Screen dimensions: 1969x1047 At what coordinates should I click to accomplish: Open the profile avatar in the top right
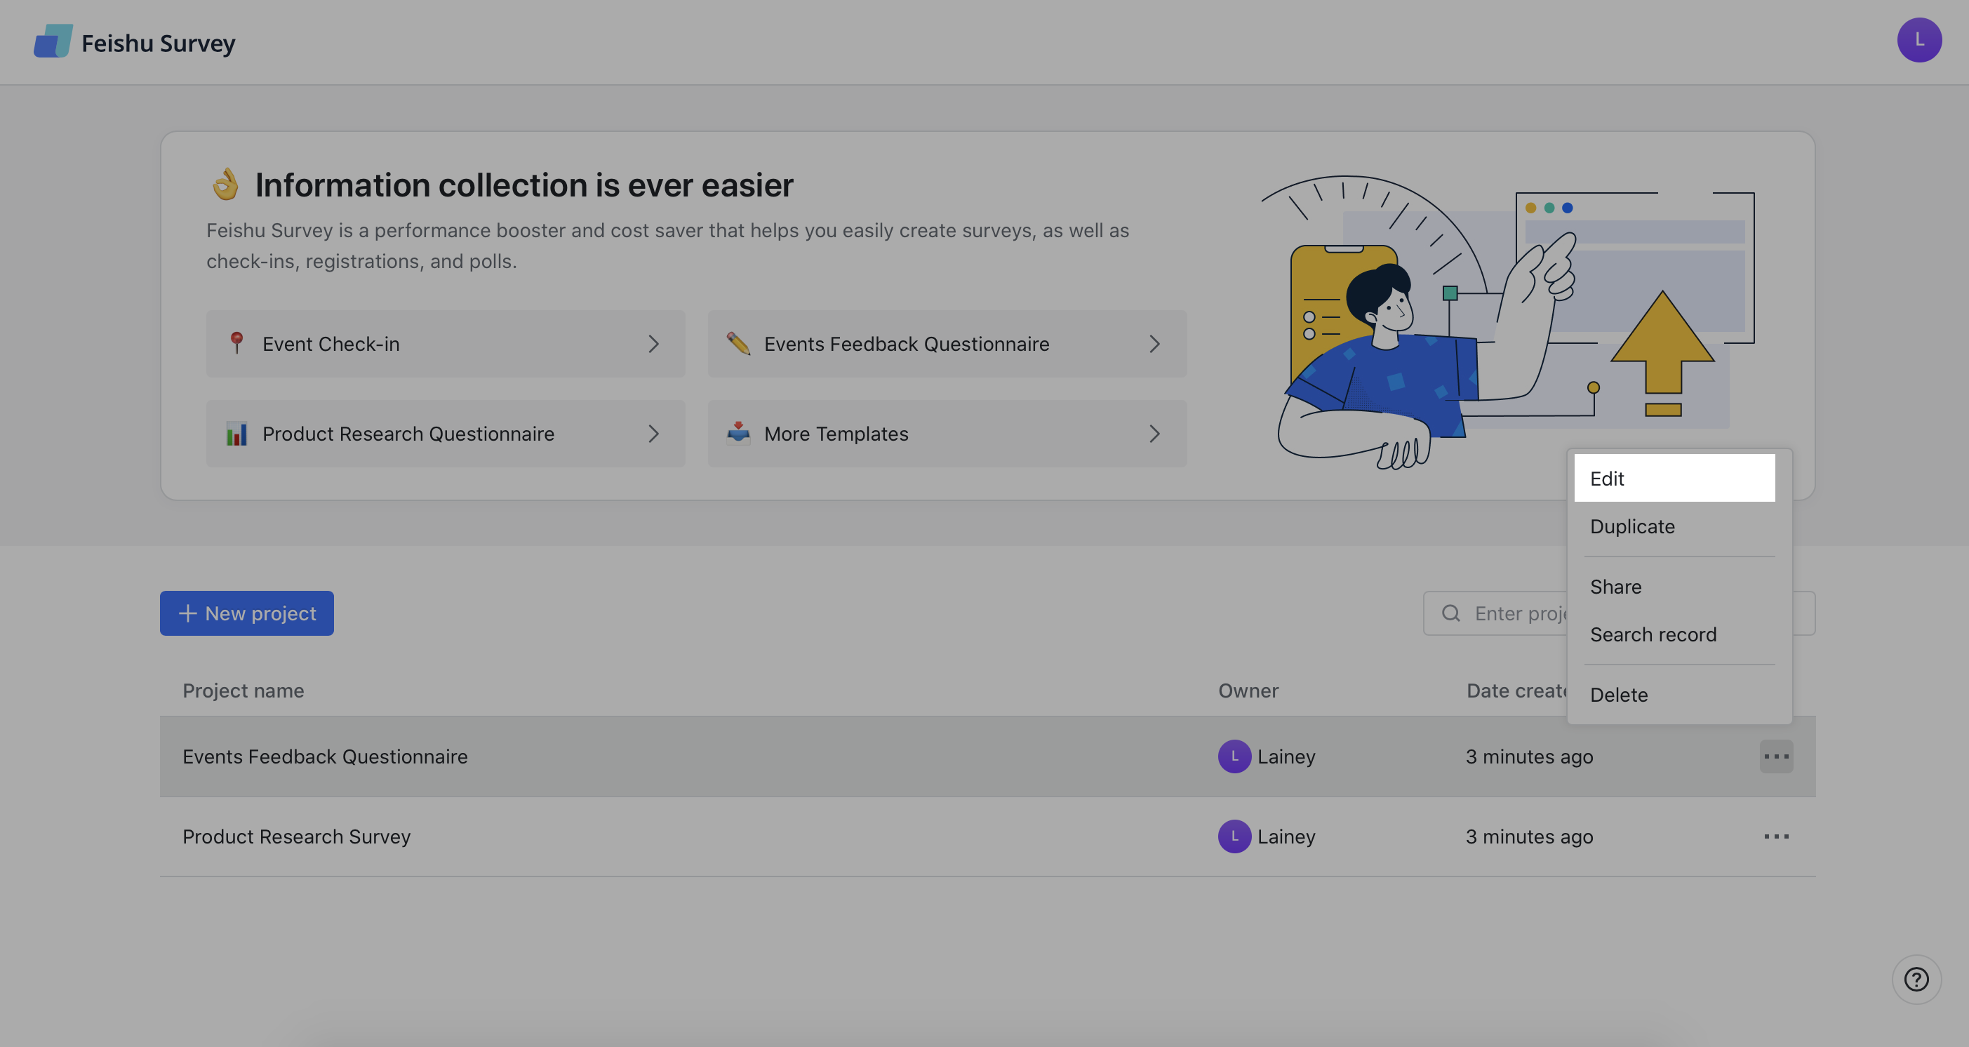[x=1919, y=40]
